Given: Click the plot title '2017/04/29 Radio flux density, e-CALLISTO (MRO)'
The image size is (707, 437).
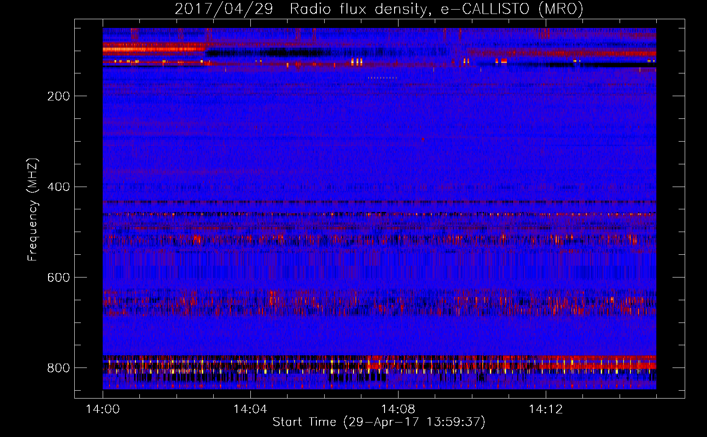Looking at the screenshot, I should pyautogui.click(x=379, y=9).
